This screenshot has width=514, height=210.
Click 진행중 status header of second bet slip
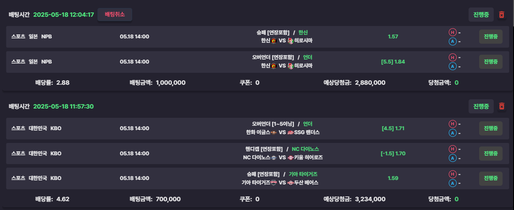click(x=481, y=106)
